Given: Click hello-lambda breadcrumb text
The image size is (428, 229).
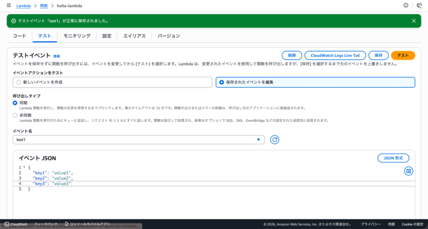Looking at the screenshot, I should pyautogui.click(x=69, y=6).
